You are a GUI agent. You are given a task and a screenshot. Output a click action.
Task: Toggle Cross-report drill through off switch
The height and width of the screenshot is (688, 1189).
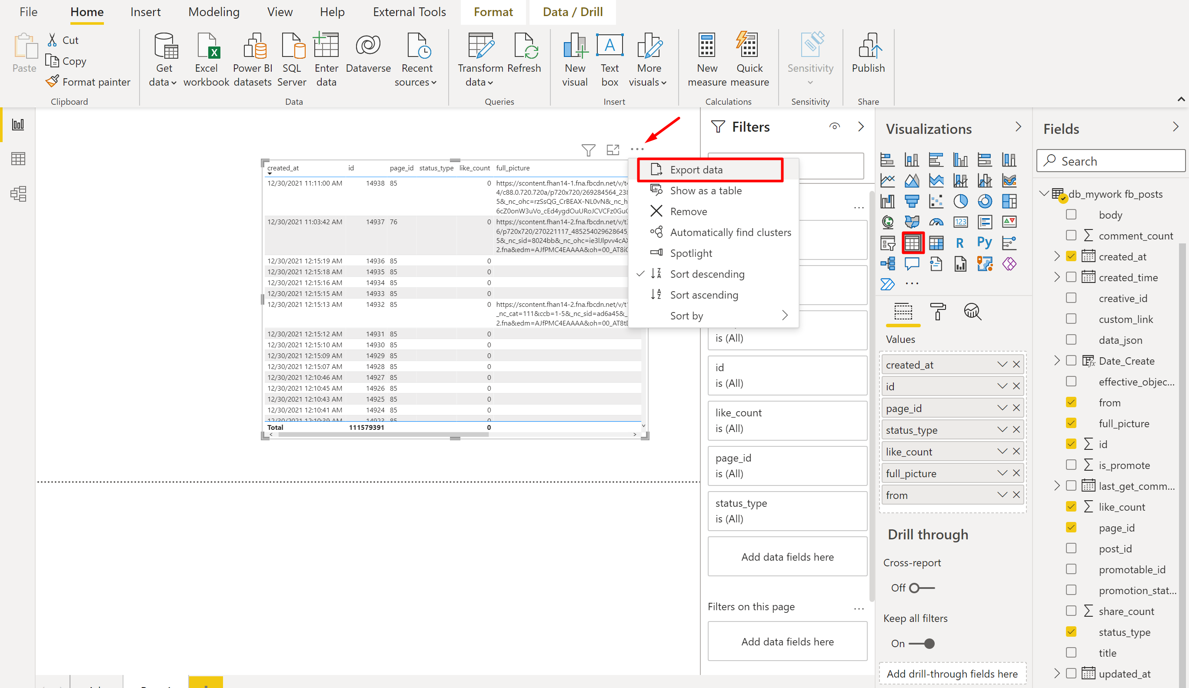922,588
